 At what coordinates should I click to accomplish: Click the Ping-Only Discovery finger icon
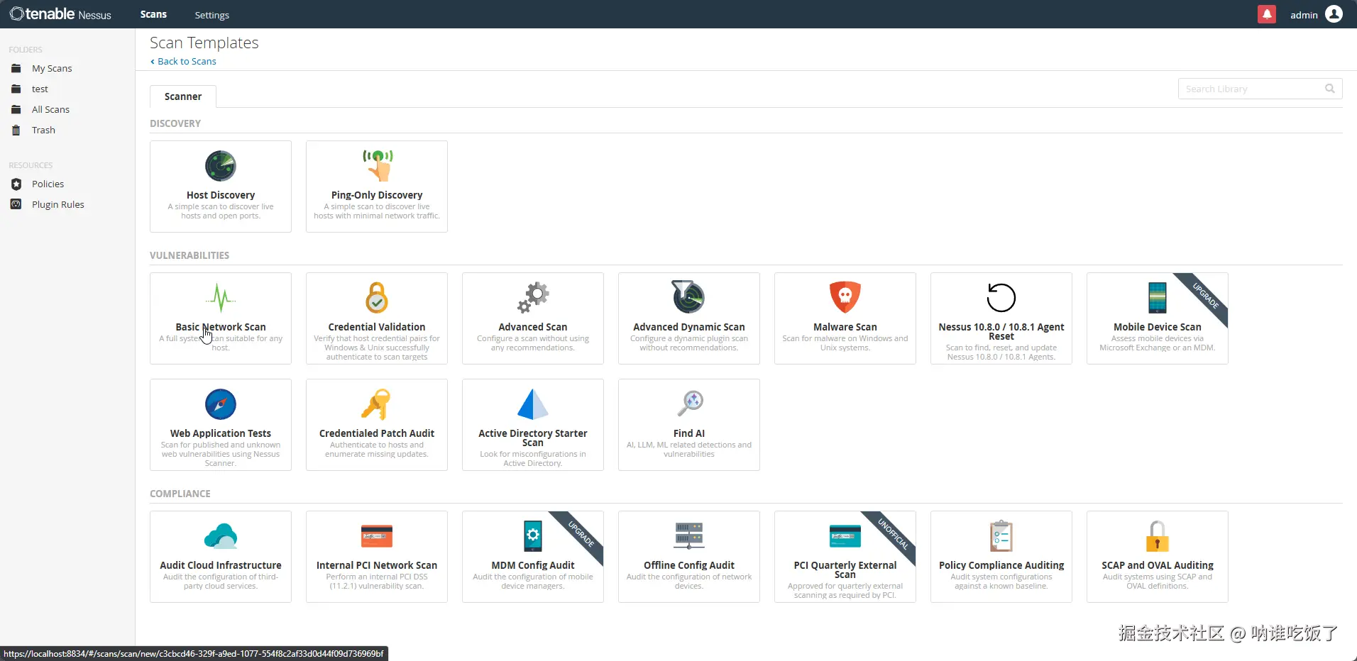(378, 166)
